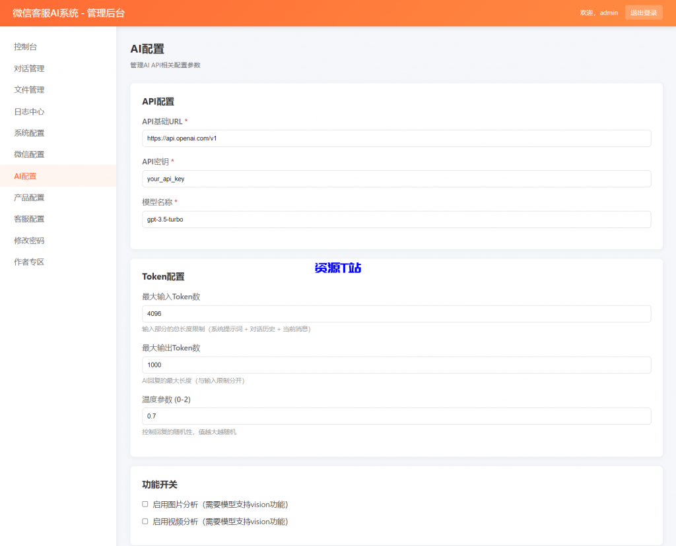Focus the 最大输出Token数 input showing 1000
This screenshot has height=546, width=676.
pos(396,365)
